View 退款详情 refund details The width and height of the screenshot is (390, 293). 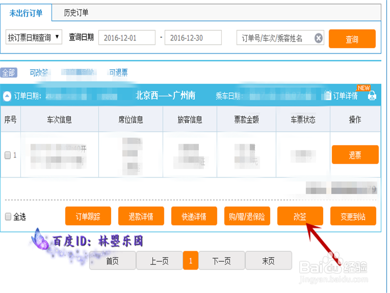[141, 216]
